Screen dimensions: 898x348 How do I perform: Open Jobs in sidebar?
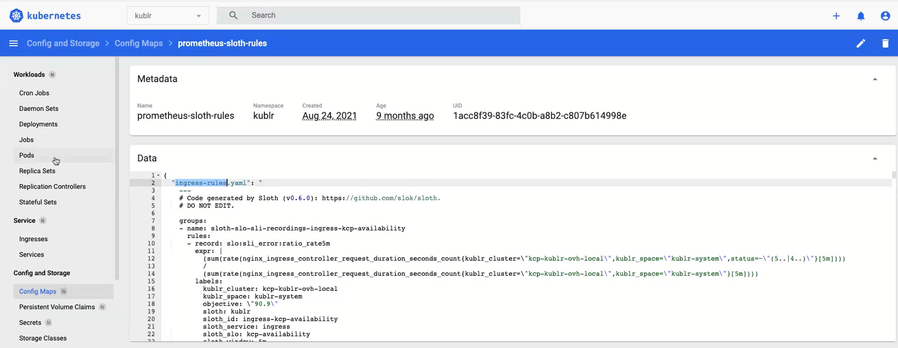click(x=26, y=140)
